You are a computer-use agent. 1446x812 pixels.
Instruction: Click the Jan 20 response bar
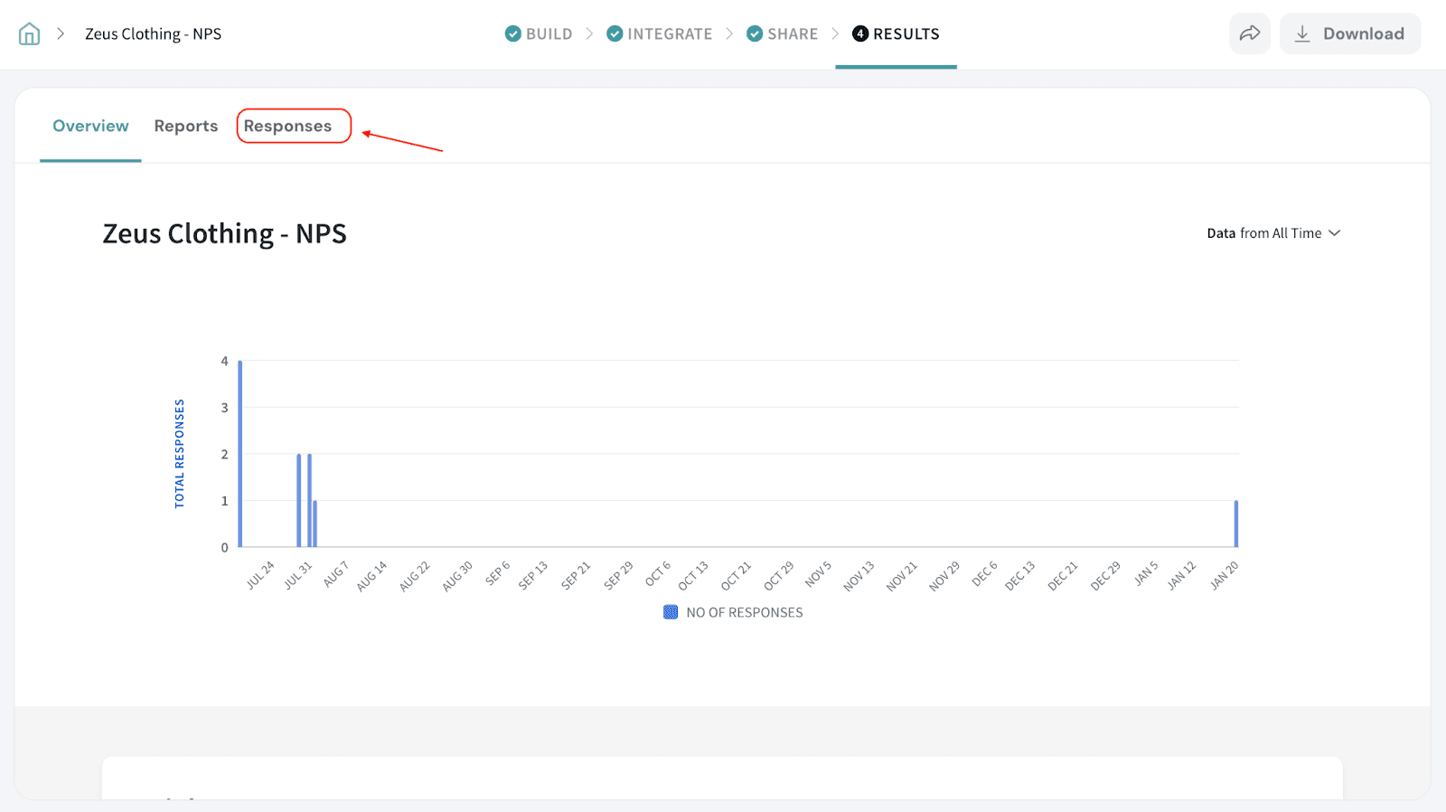point(1235,524)
